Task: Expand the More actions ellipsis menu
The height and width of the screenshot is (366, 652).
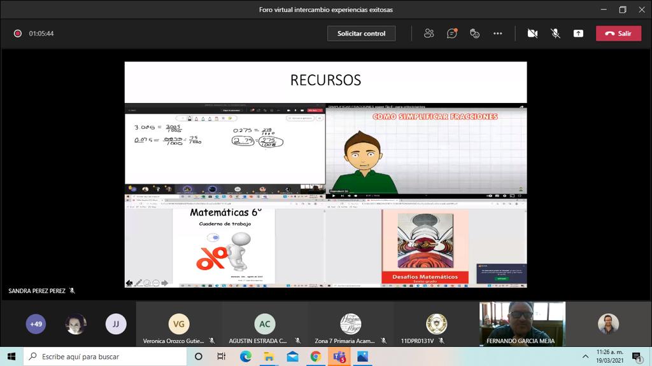Action: click(498, 34)
